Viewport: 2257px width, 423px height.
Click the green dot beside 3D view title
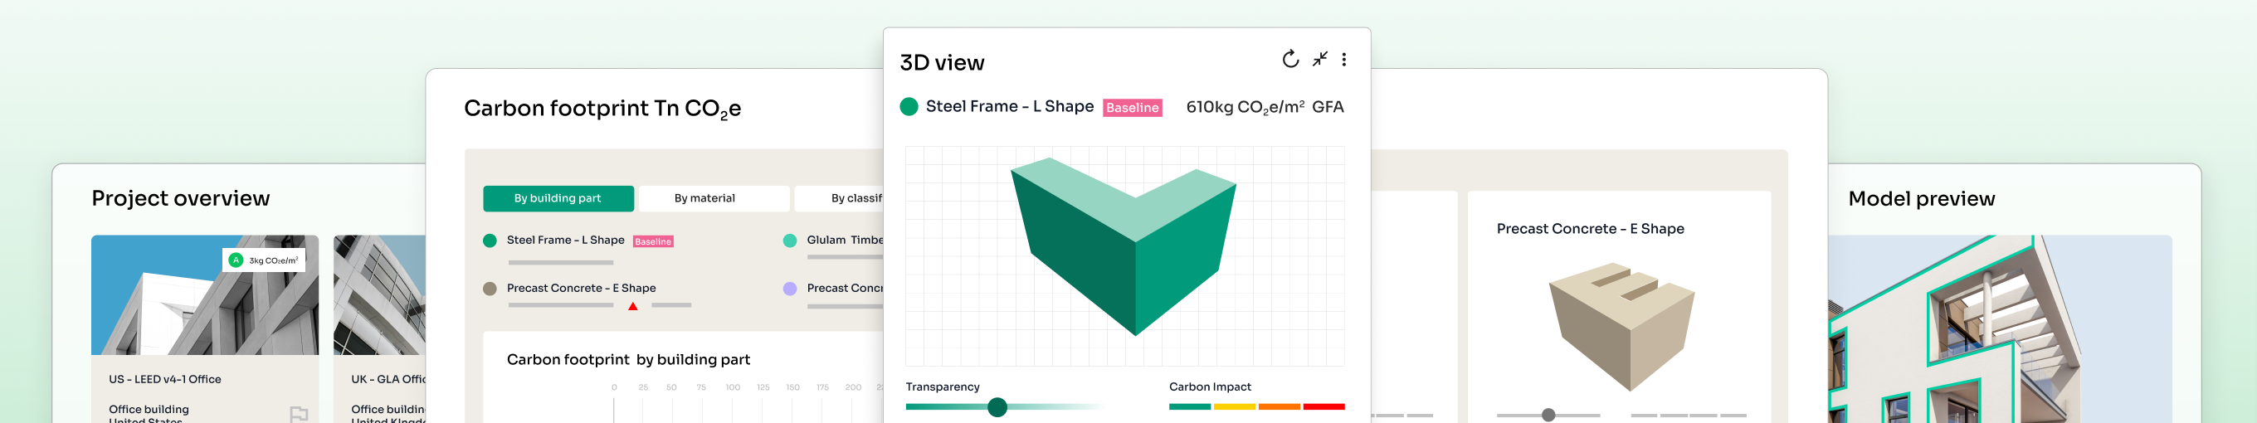pyautogui.click(x=909, y=107)
